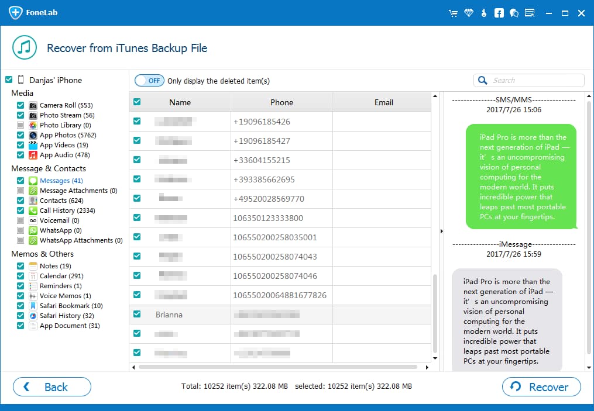The width and height of the screenshot is (594, 411).
Task: Click the Recover button
Action: click(x=541, y=386)
